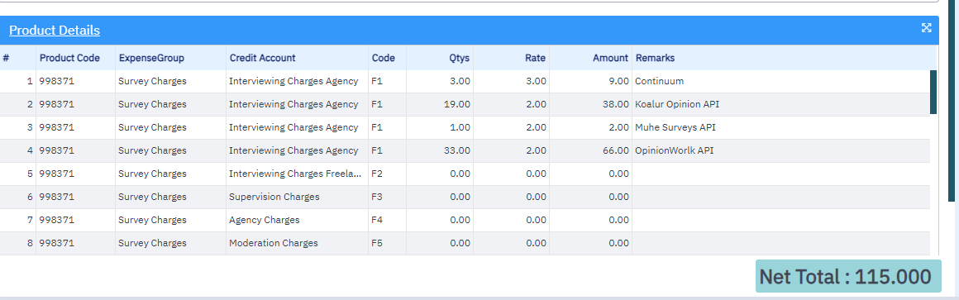Expand the Product Details panel fullscreen icon
The image size is (959, 300).
coord(926,27)
